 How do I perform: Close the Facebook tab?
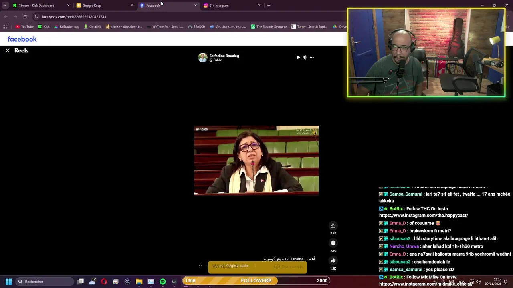coord(196,6)
